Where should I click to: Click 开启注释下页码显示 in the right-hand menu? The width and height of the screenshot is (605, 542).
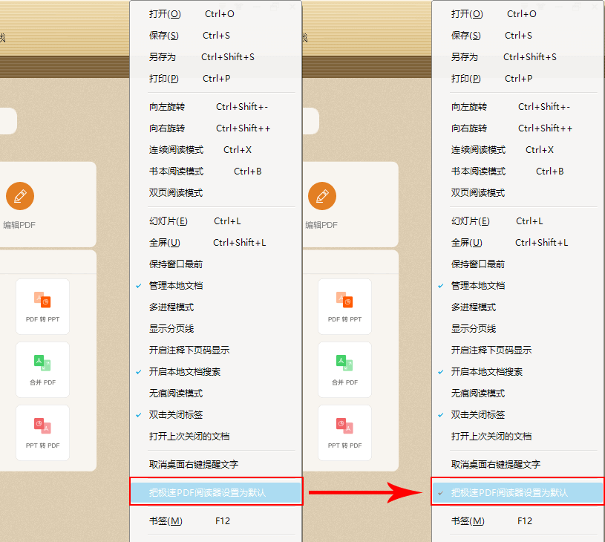(x=518, y=350)
